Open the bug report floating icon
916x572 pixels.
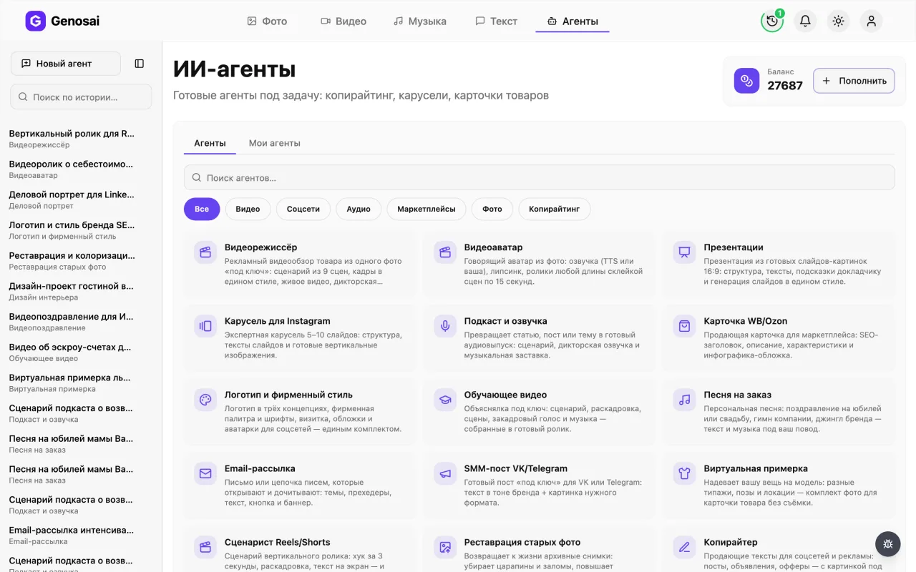click(888, 544)
